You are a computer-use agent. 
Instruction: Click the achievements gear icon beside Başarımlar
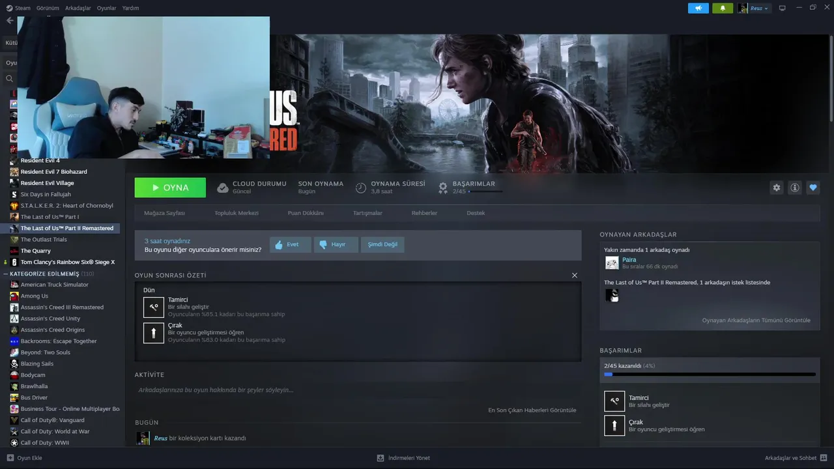(443, 188)
